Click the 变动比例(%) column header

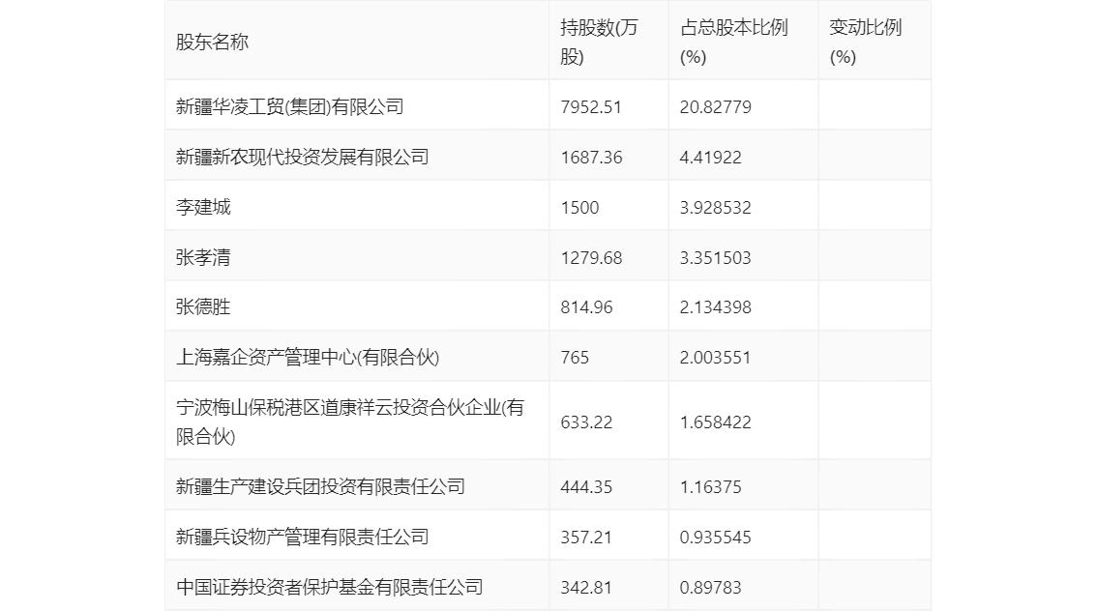point(866,42)
